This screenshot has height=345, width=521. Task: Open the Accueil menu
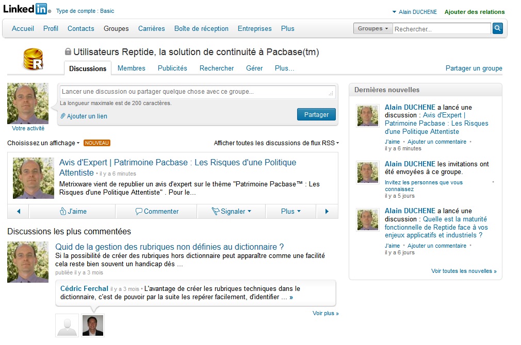click(23, 28)
